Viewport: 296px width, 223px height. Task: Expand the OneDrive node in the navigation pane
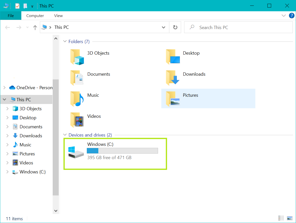pos(5,87)
